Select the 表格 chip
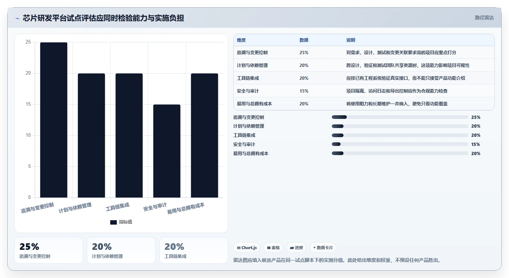The image size is (509, 278). [274, 248]
